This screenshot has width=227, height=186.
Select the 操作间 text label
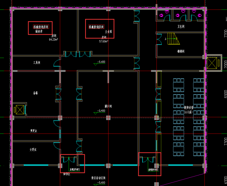[x=108, y=106]
